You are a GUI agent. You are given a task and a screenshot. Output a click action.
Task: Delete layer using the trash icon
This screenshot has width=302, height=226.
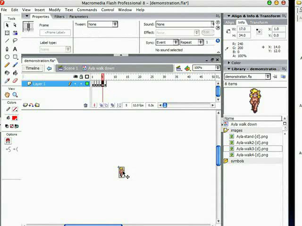click(85, 105)
